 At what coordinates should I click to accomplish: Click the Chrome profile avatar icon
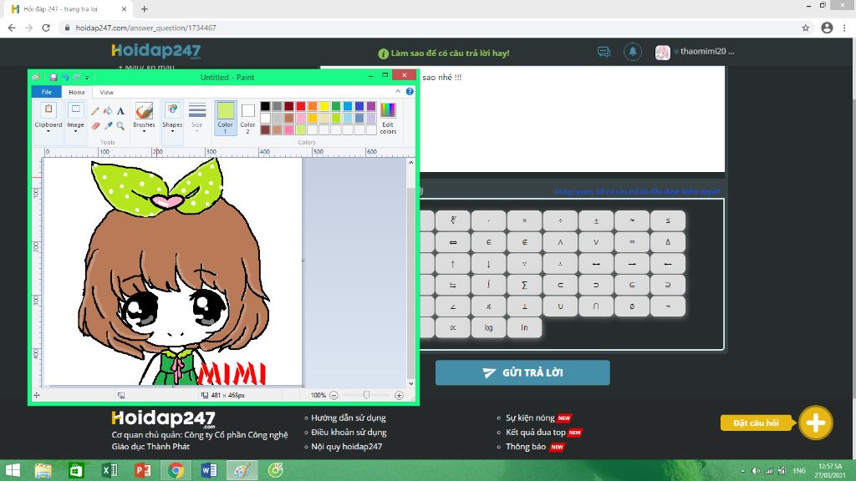[x=827, y=28]
